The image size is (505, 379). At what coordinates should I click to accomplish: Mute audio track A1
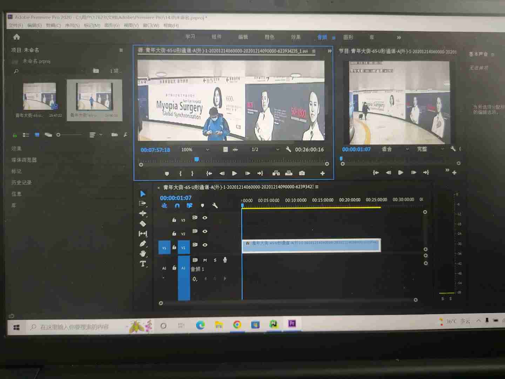coord(205,260)
